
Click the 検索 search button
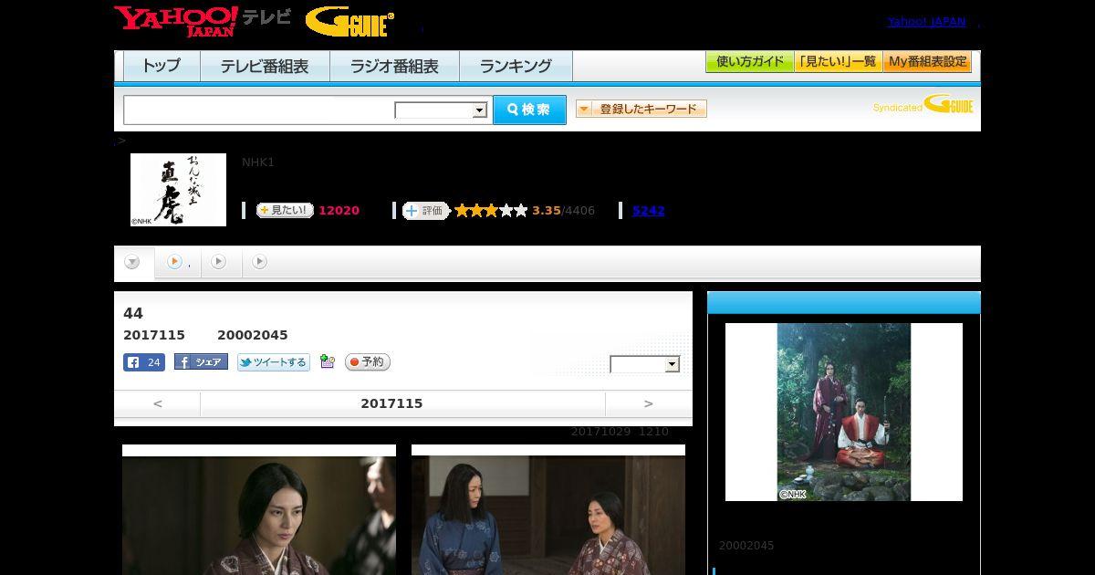tap(529, 110)
